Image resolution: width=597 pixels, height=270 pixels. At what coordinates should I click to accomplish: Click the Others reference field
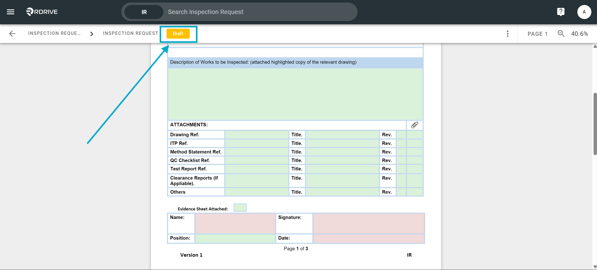257,192
